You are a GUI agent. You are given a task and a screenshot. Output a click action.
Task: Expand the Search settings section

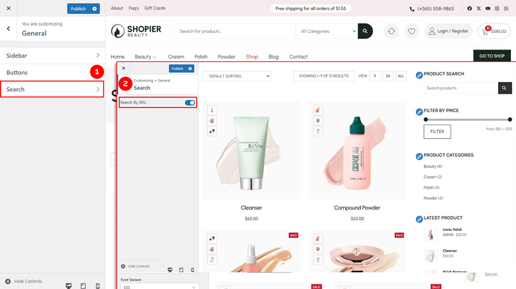point(52,89)
